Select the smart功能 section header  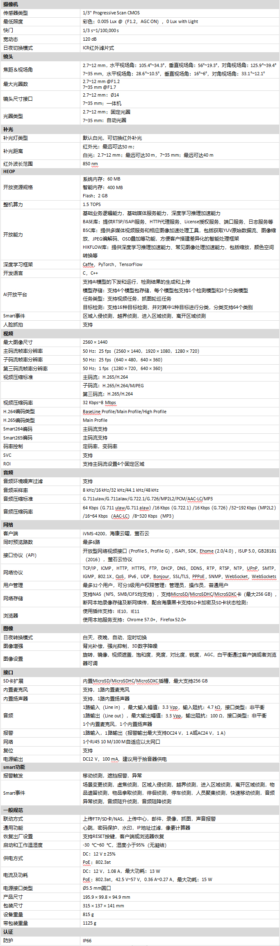14,767
